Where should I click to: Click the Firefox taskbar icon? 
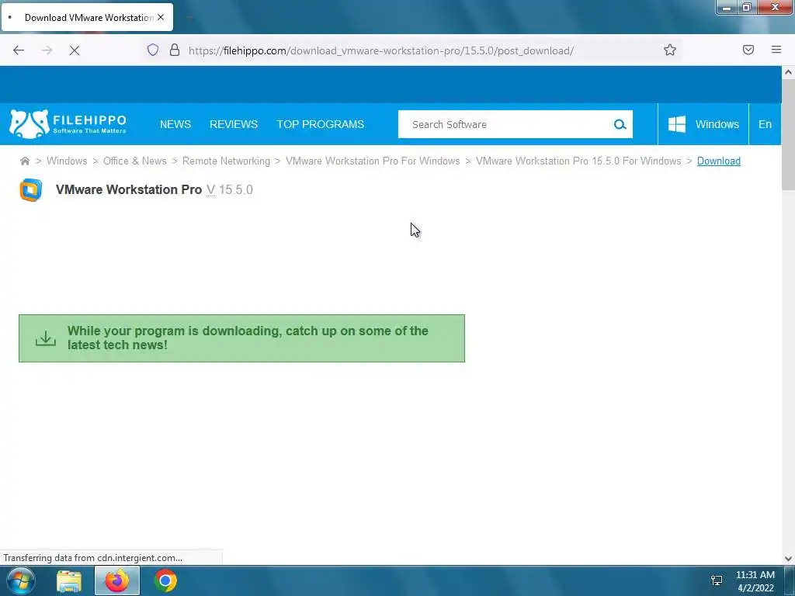[117, 580]
